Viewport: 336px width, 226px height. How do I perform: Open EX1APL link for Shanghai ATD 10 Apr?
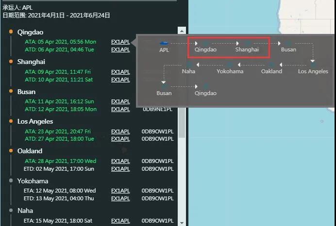[x=120, y=79]
